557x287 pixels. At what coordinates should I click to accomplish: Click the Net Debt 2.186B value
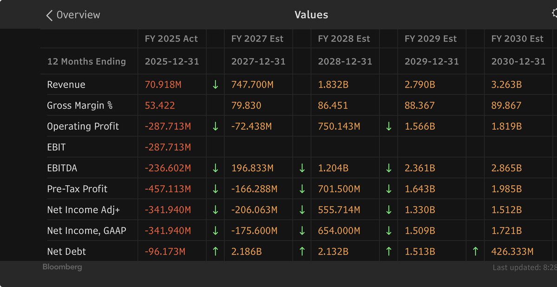click(x=246, y=252)
